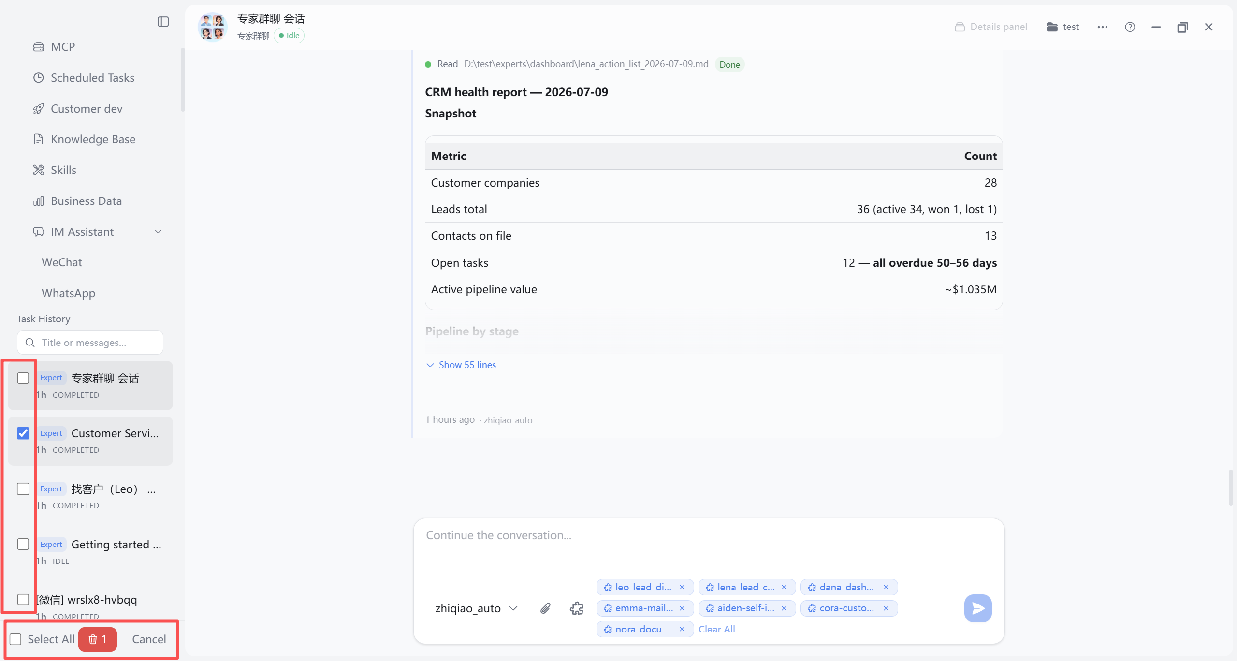1237x661 pixels.
Task: Click Clear All skill tags
Action: [716, 629]
